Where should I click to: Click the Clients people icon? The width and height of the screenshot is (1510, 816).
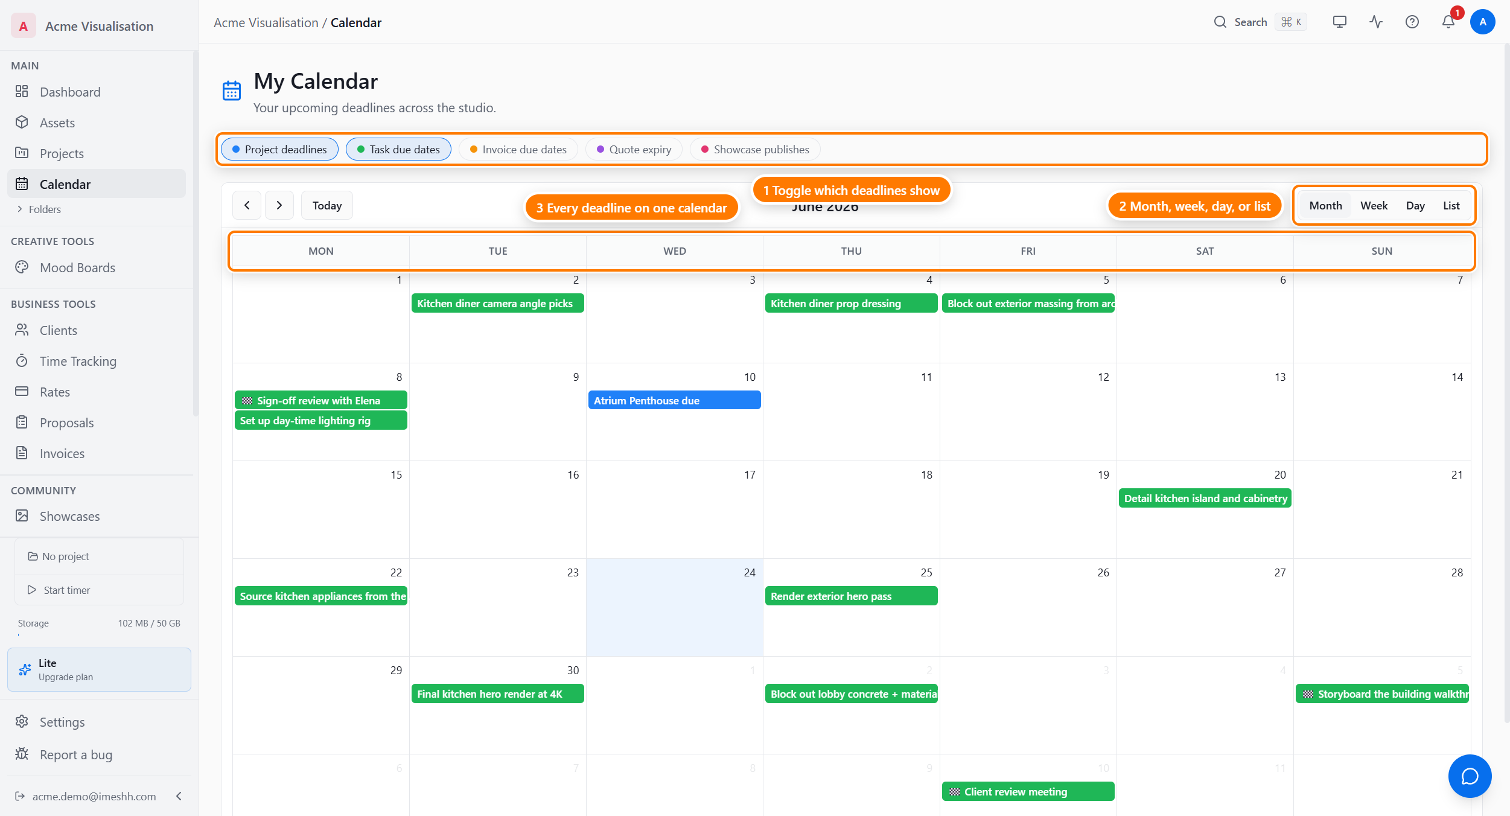point(22,330)
